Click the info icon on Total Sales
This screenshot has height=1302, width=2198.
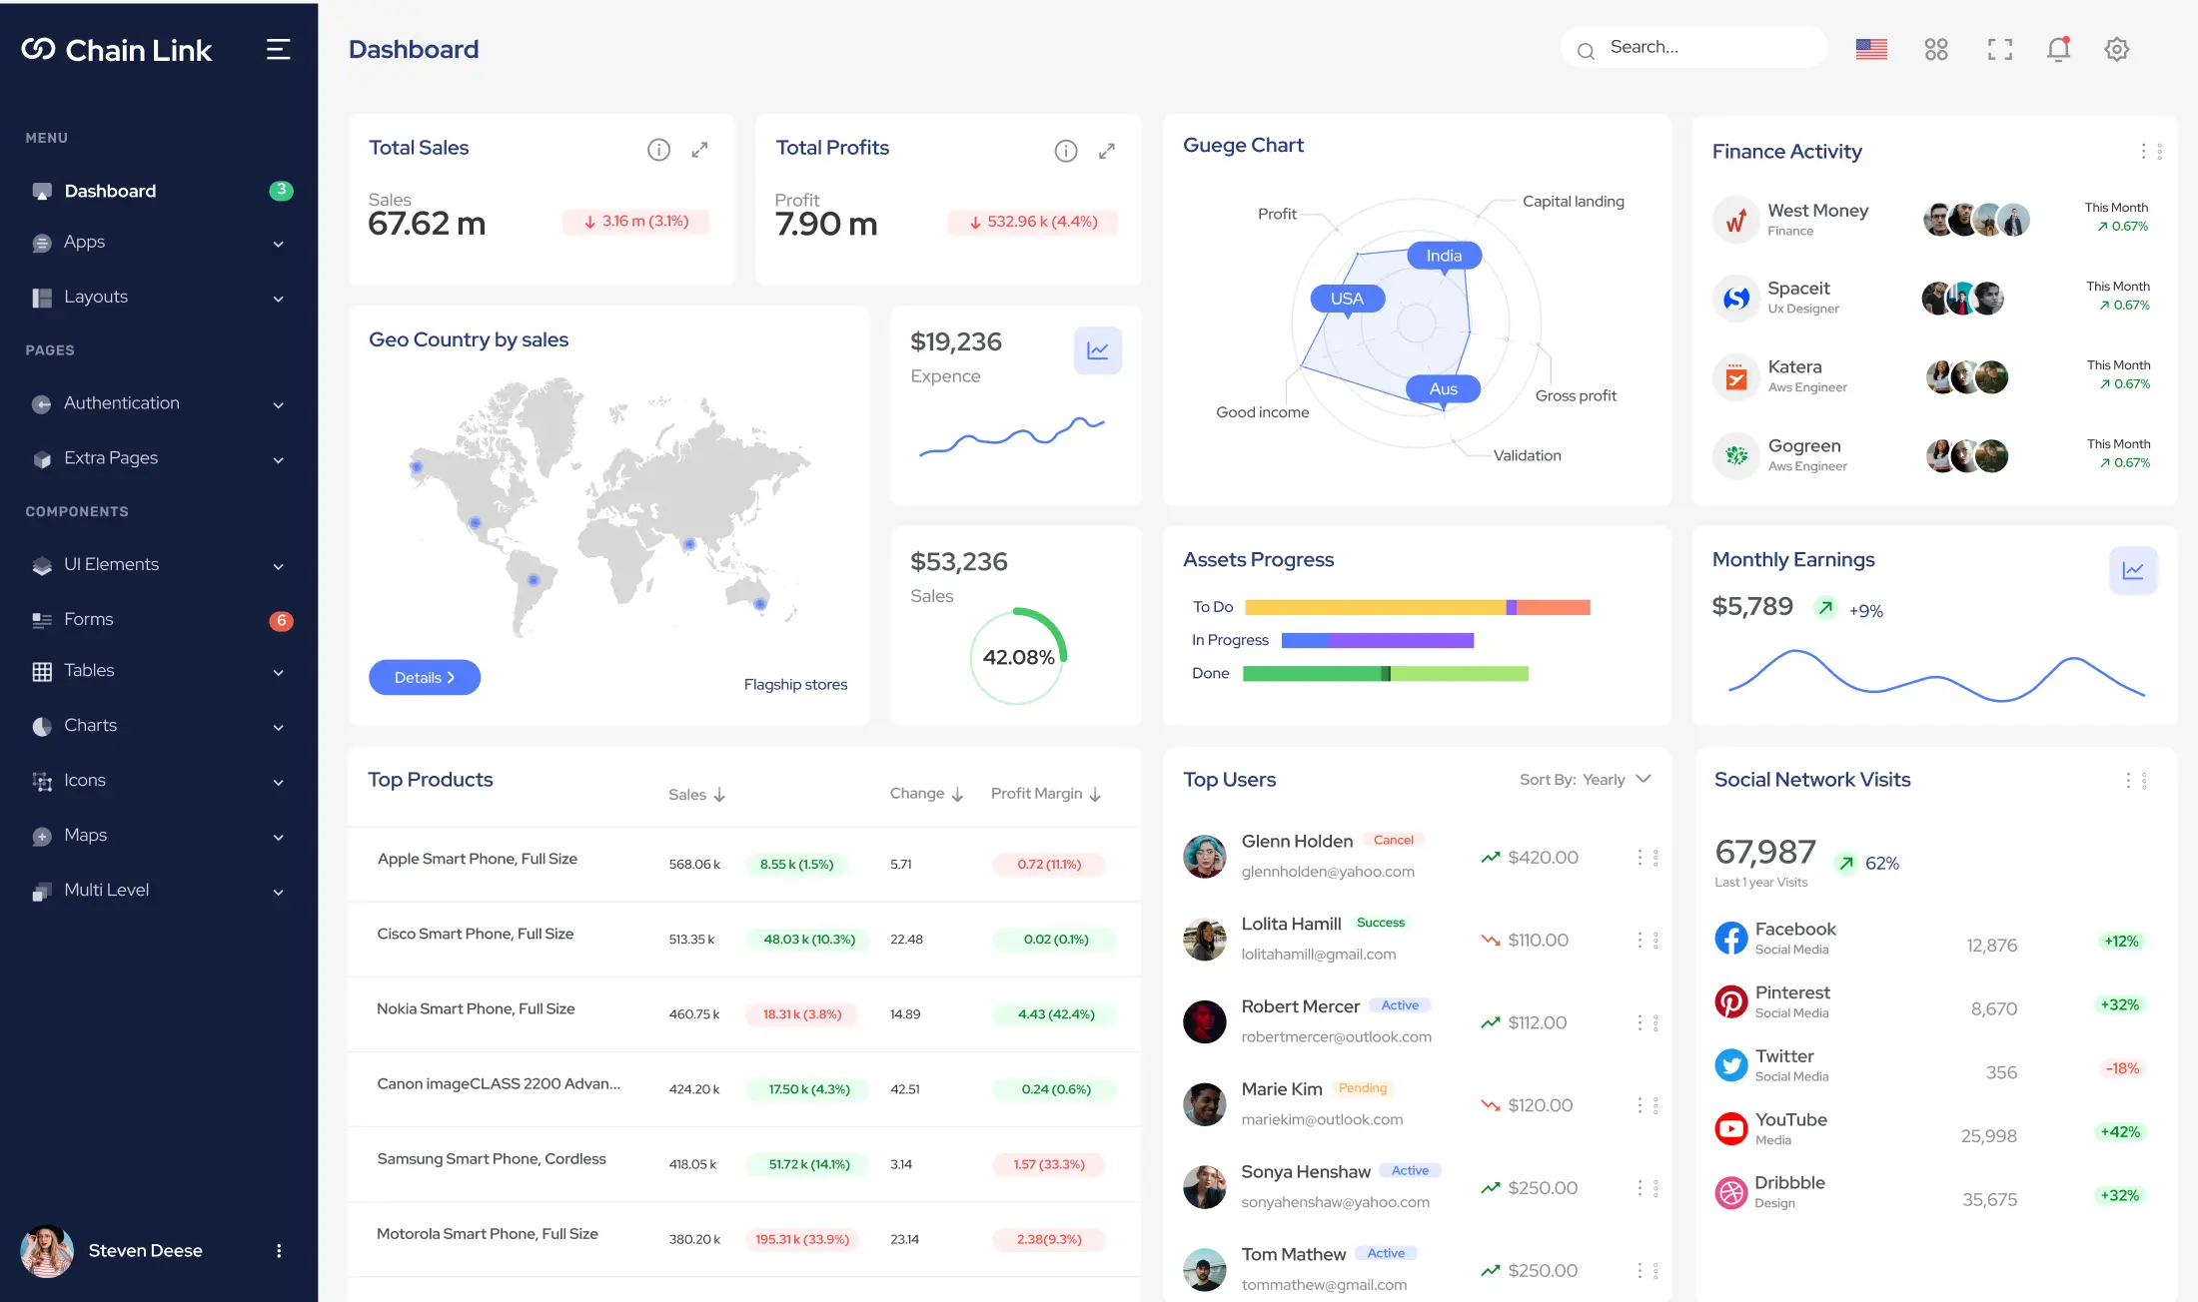coord(658,150)
